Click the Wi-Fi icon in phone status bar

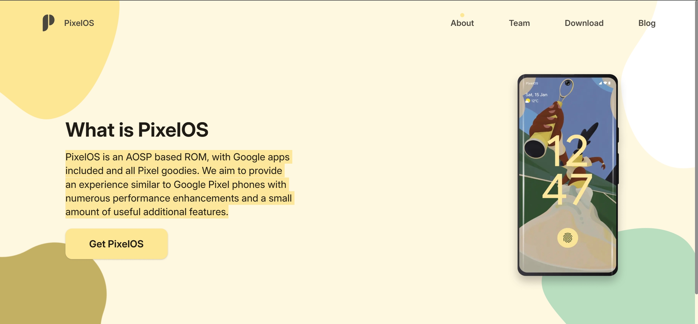605,83
